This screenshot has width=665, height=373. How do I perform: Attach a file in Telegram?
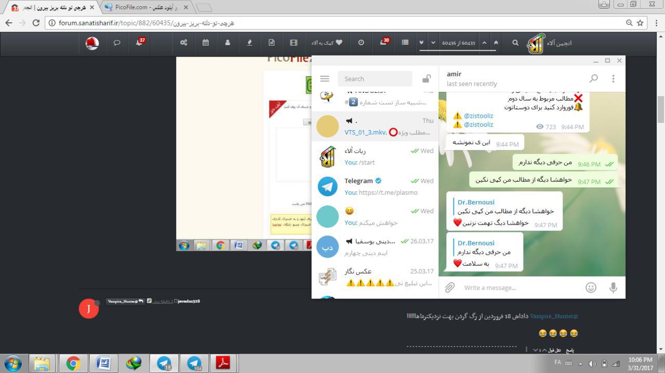click(450, 287)
